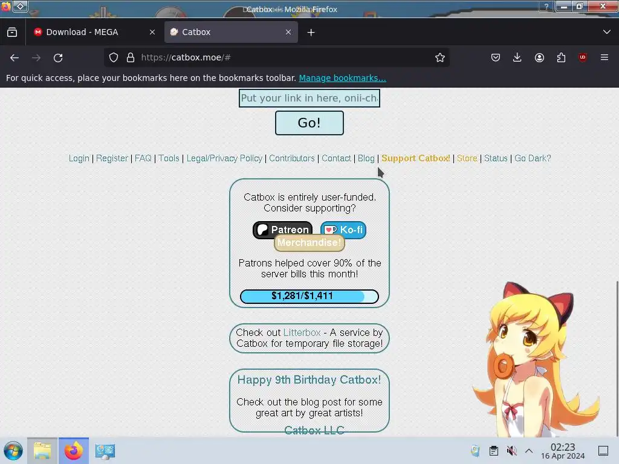Open tracking protection shield icon
This screenshot has height=464, width=619.
(x=114, y=57)
